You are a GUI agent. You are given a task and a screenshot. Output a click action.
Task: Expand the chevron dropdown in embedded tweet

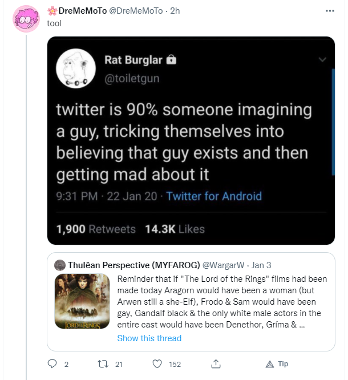[x=322, y=59]
